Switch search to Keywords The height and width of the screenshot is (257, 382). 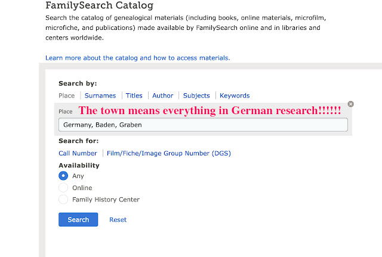tap(235, 96)
